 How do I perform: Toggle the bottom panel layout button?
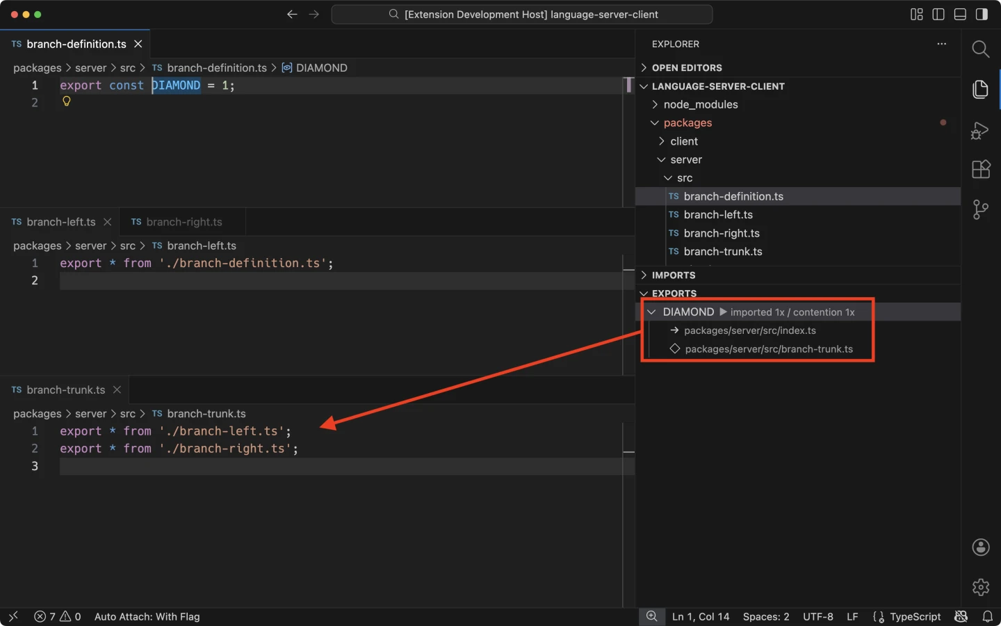coord(960,15)
